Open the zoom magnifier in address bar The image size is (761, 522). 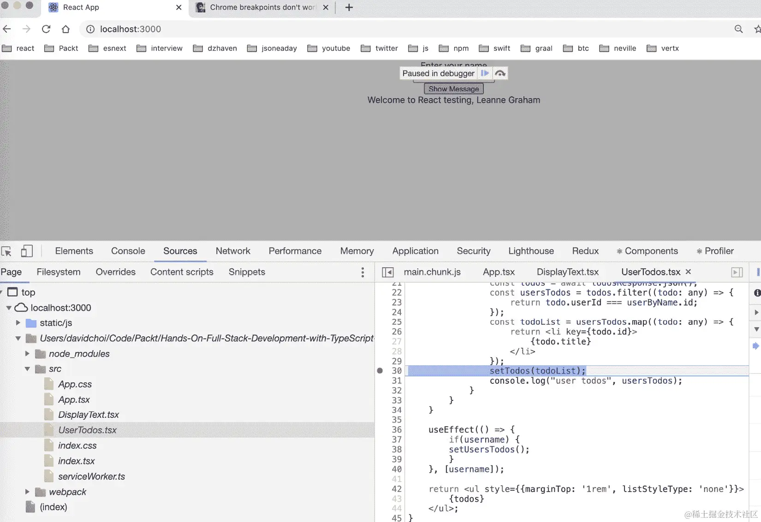click(738, 29)
